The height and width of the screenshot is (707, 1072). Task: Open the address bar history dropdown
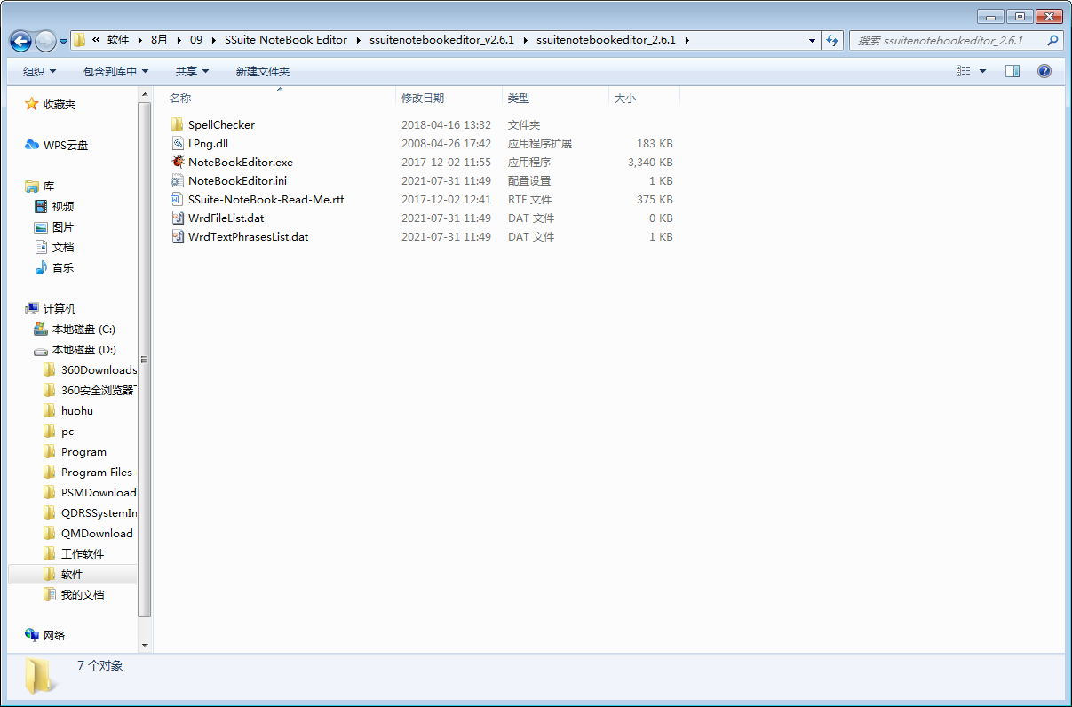click(x=811, y=40)
